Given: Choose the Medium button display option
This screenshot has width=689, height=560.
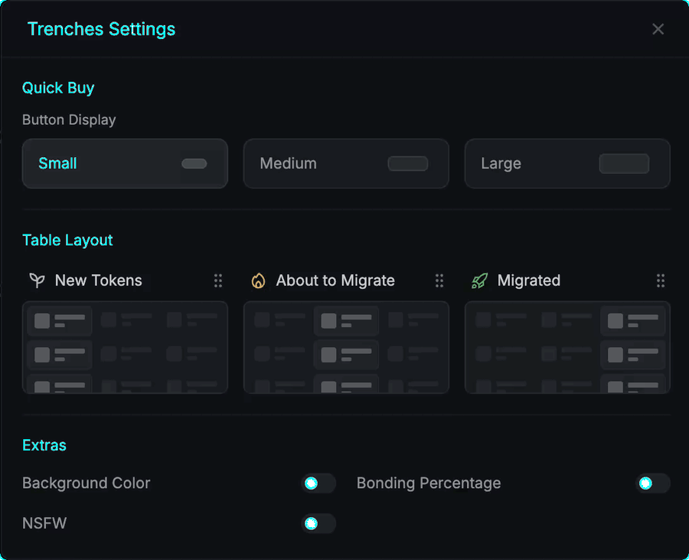Looking at the screenshot, I should click(346, 163).
